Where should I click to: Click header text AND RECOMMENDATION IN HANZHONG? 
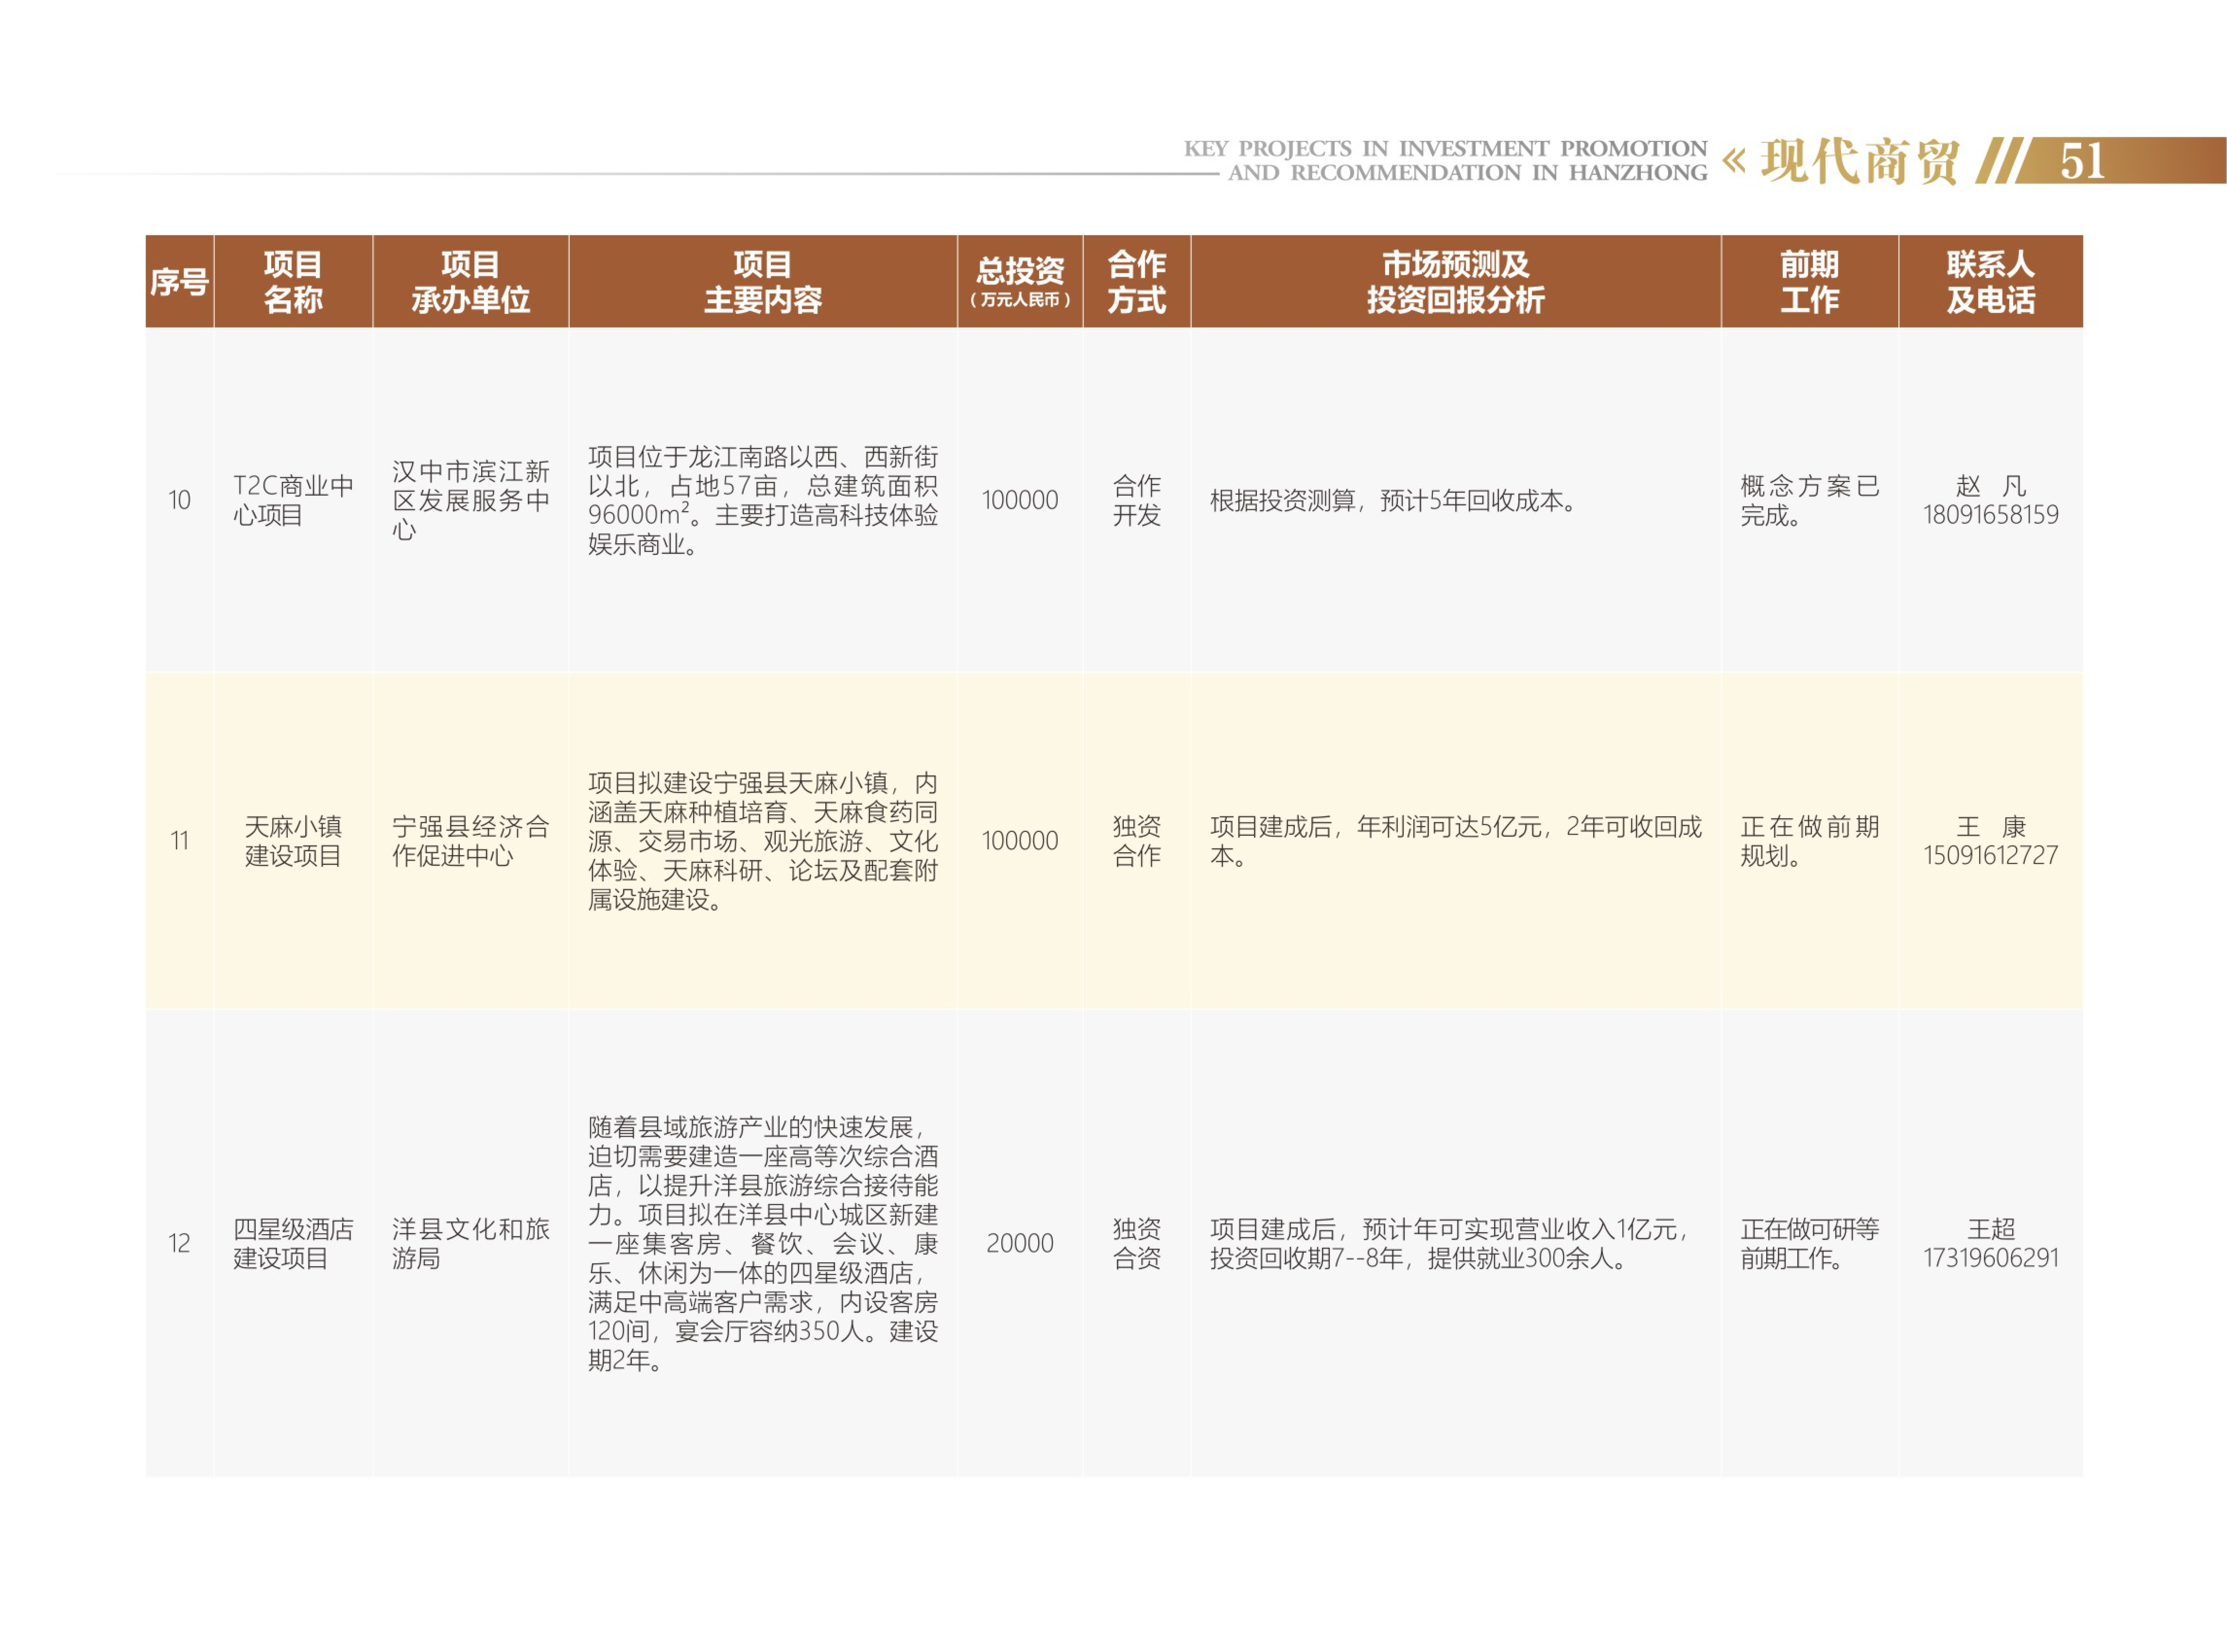(x=1468, y=173)
